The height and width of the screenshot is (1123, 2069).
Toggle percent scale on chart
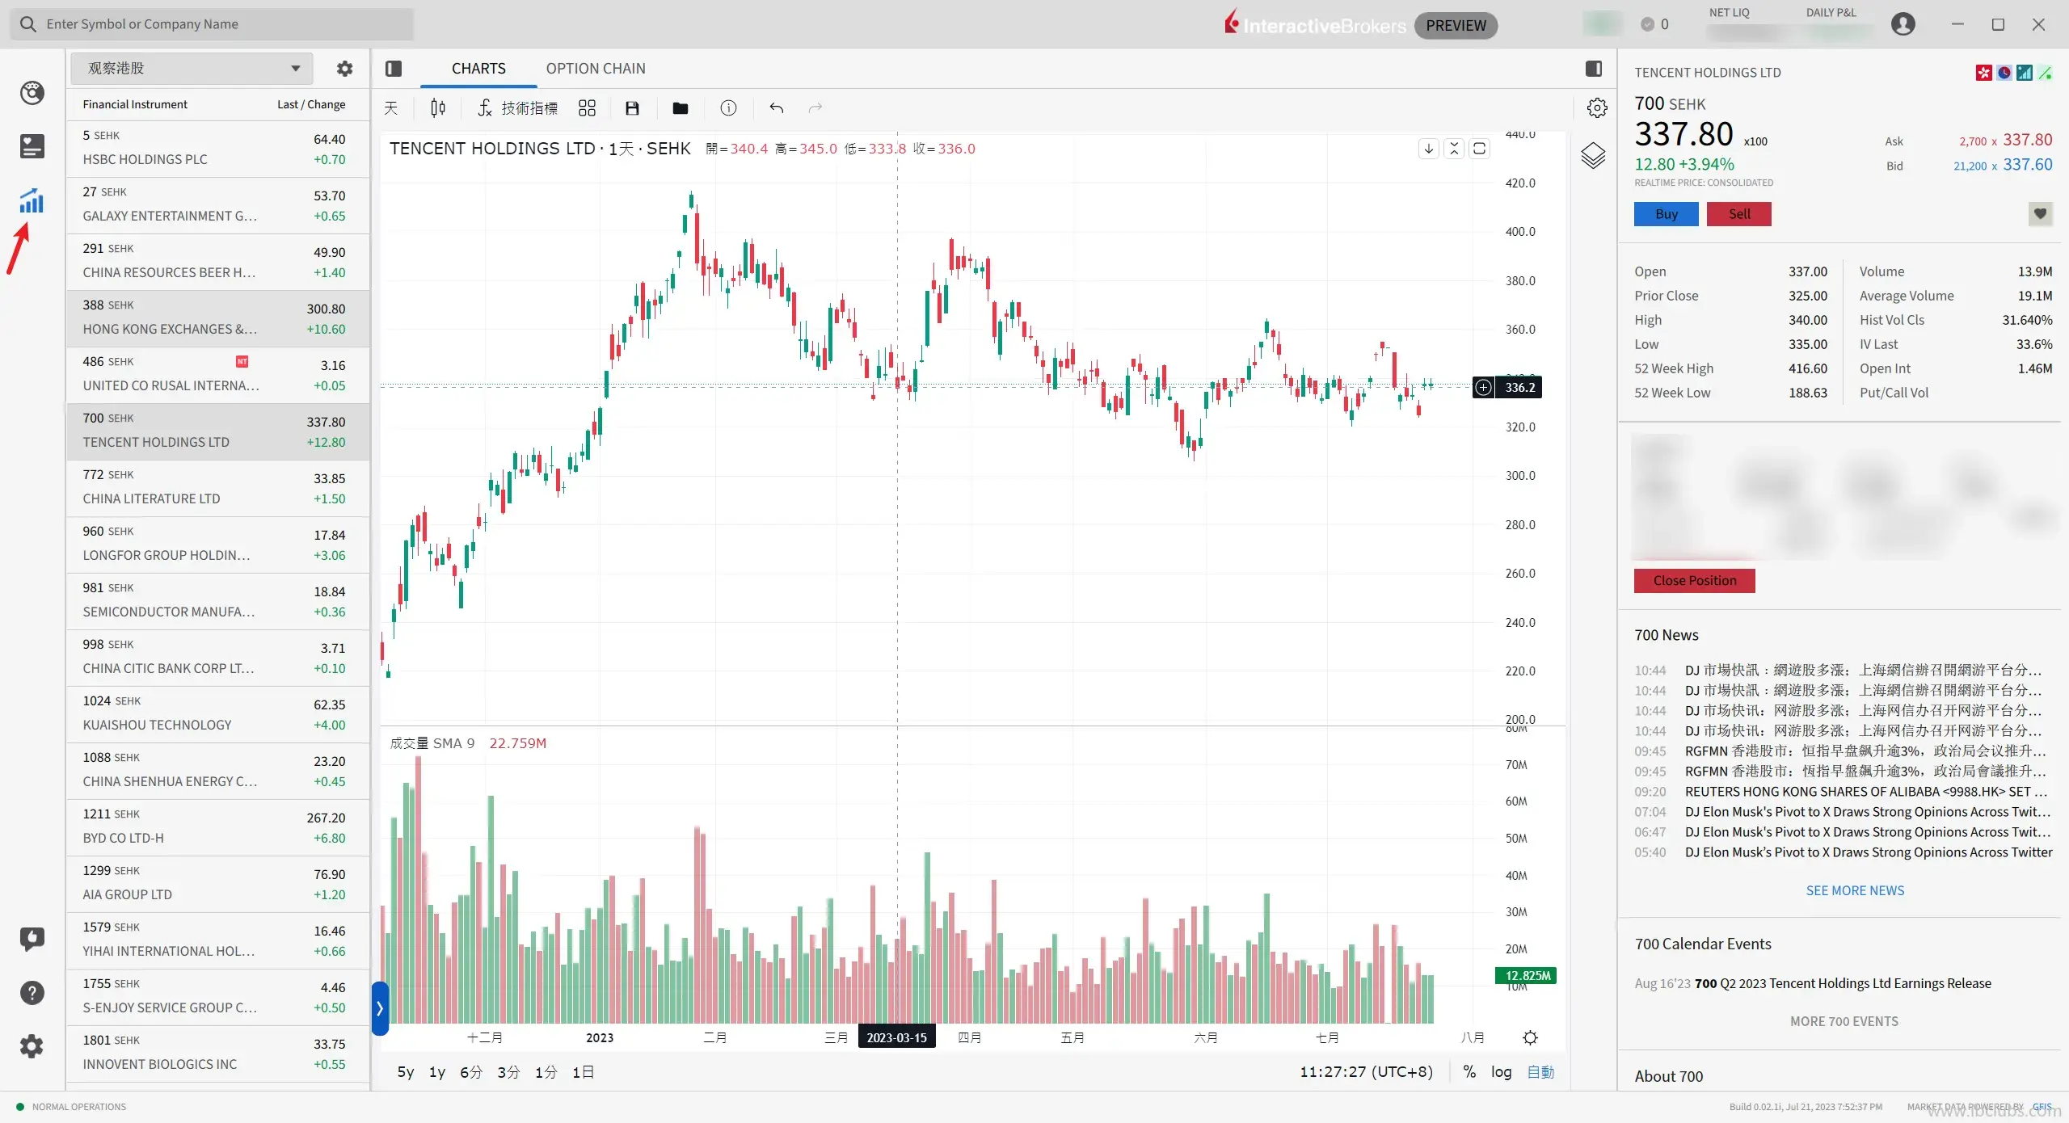[1469, 1072]
